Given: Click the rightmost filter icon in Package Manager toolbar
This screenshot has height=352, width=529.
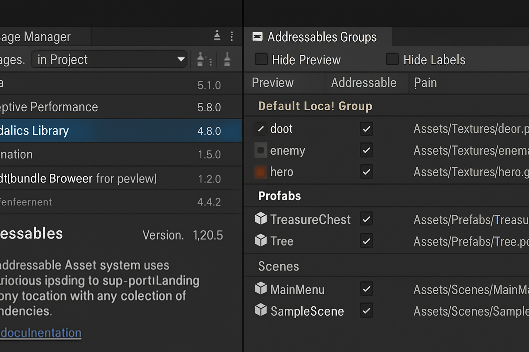Looking at the screenshot, I should coord(227,59).
